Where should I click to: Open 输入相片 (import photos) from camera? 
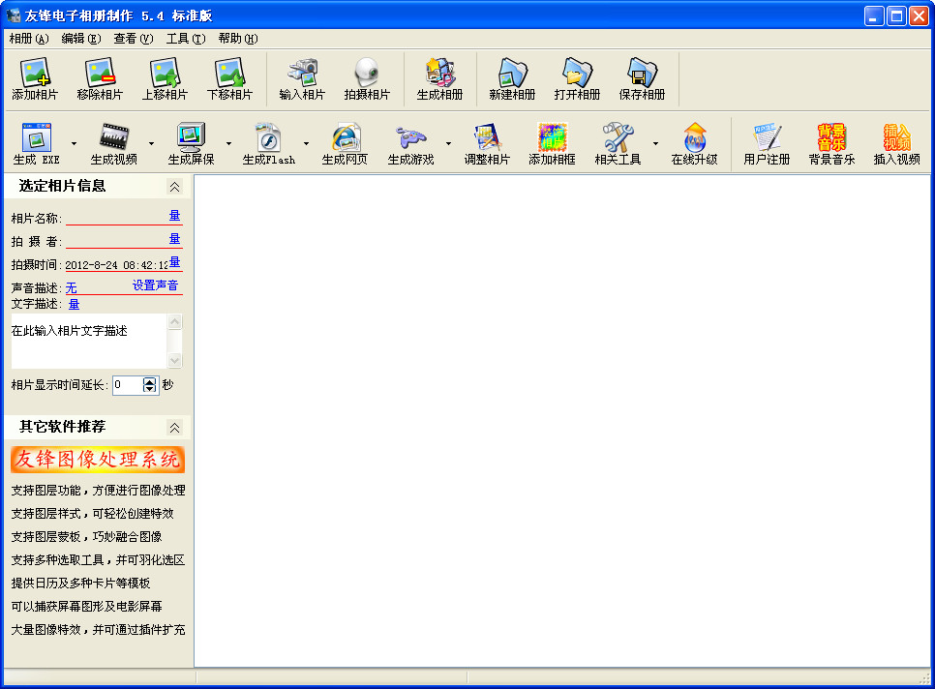click(302, 79)
